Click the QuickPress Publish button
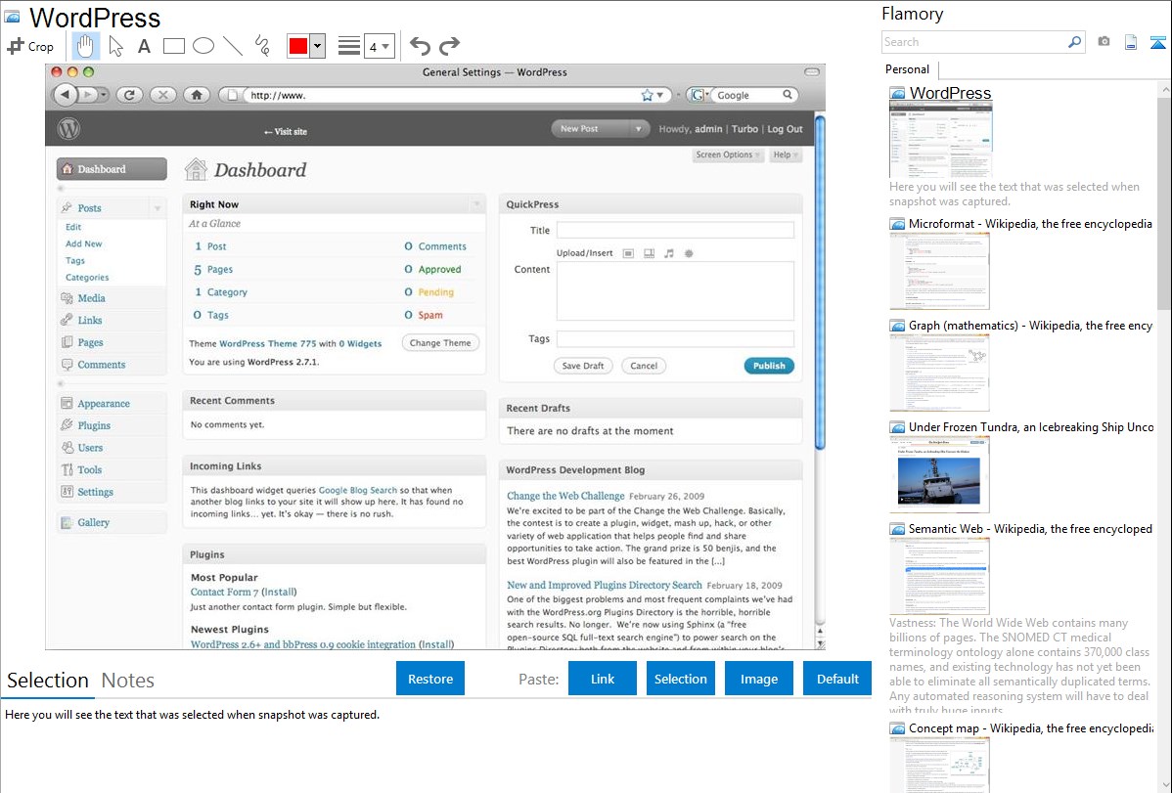The width and height of the screenshot is (1172, 793). 769,366
